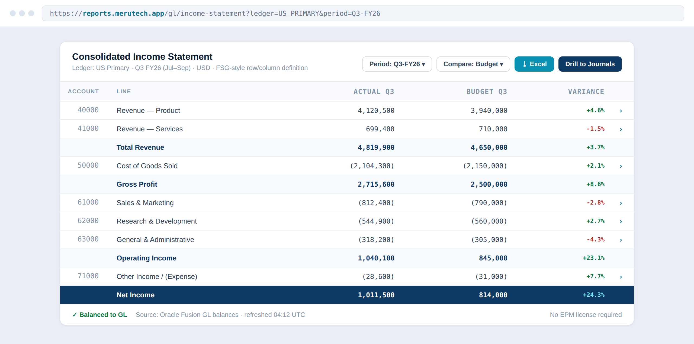Select account number 71000
The height and width of the screenshot is (344, 694).
[x=88, y=276]
